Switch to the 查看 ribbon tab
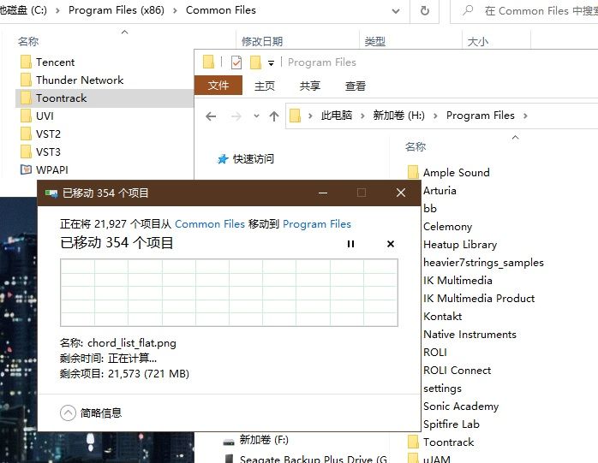Viewport: 598px width, 463px height. point(356,86)
